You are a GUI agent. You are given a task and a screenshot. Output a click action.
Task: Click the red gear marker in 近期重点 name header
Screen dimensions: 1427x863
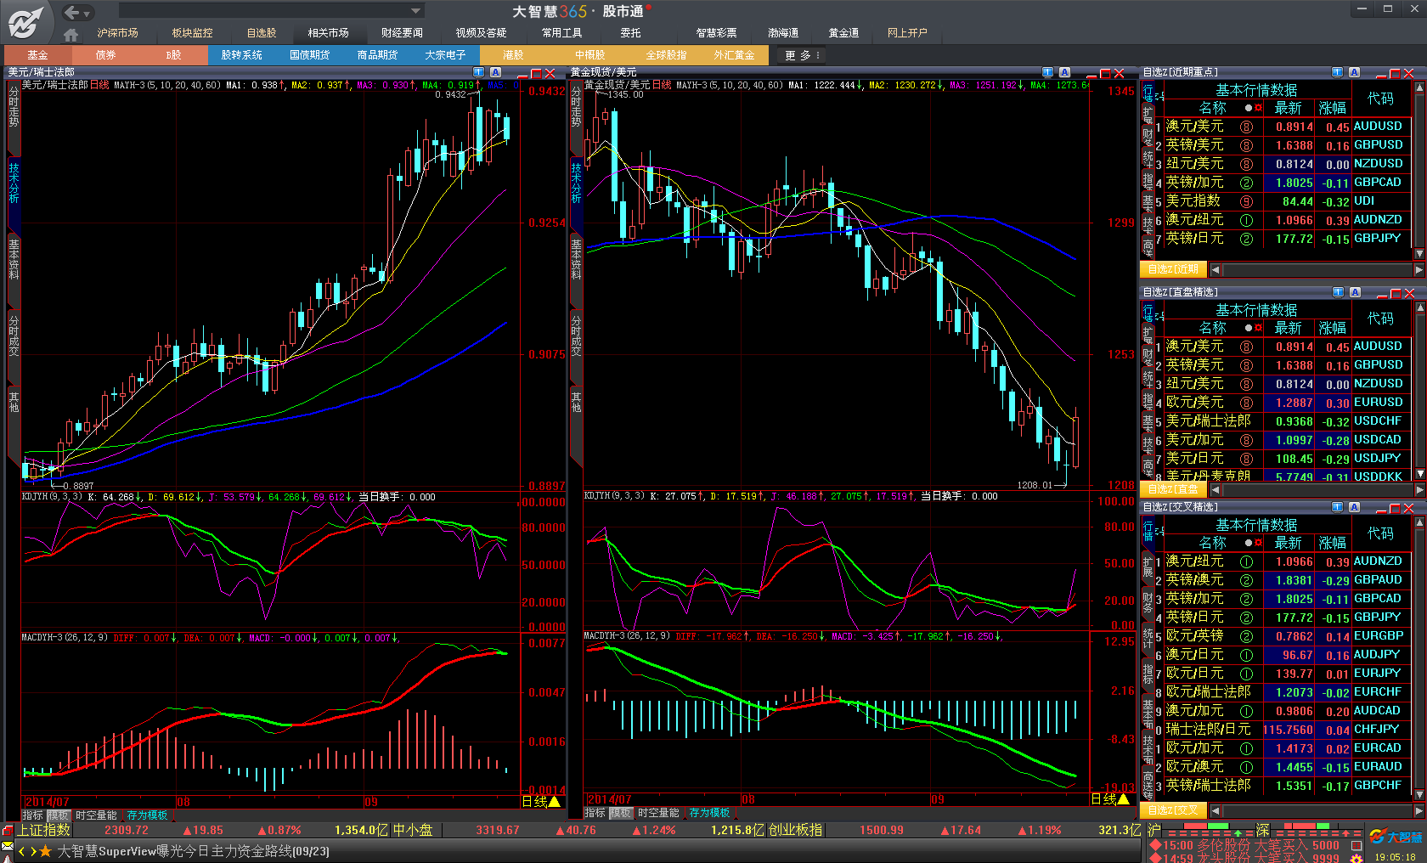point(1258,108)
